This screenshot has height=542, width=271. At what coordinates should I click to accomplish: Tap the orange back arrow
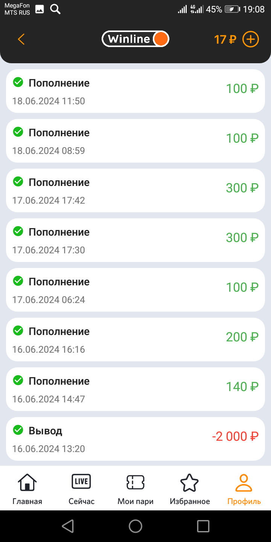(21, 39)
